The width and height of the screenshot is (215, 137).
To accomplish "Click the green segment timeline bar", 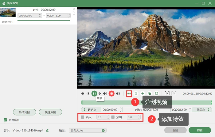I will click(x=147, y=102).
